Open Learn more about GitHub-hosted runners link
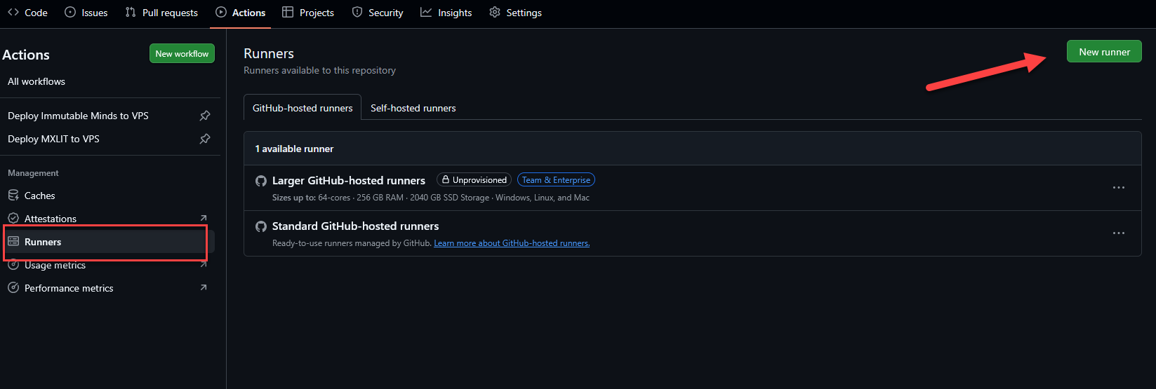Viewport: 1156px width, 389px height. pyautogui.click(x=512, y=243)
